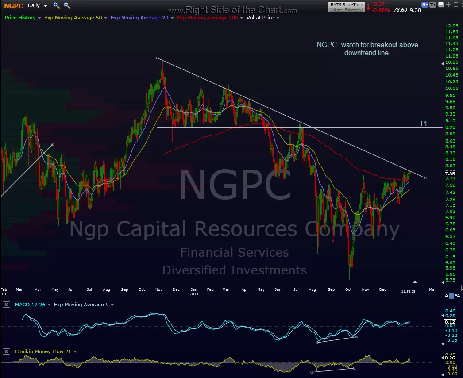Click the 2011 year label on the time axis
Screen dimensions: 463x378
tap(194, 294)
